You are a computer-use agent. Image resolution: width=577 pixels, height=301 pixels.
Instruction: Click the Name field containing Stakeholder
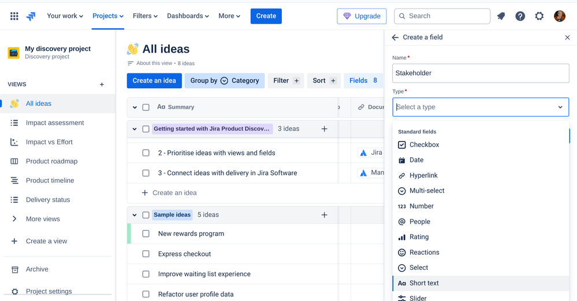point(481,73)
